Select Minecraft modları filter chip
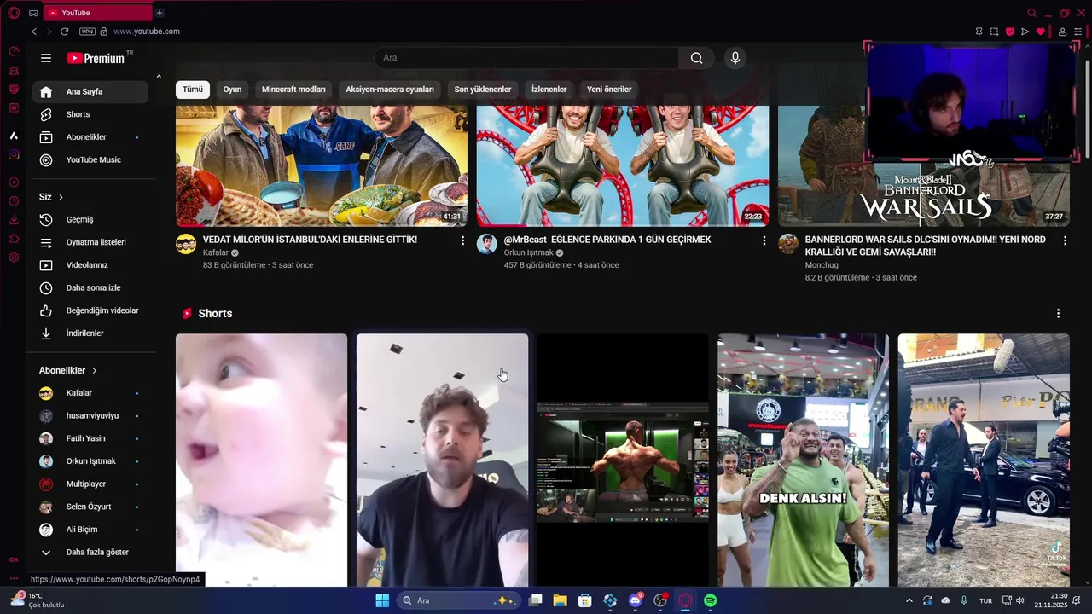This screenshot has width=1092, height=614. [293, 90]
